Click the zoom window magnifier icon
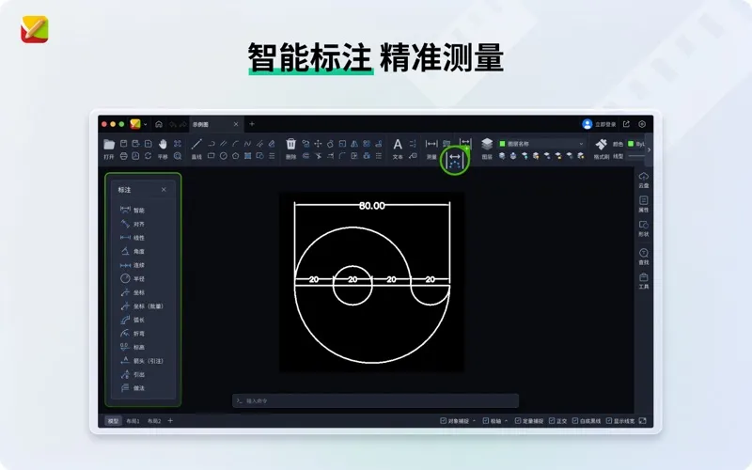Viewport: 752px width, 470px height. (x=178, y=156)
